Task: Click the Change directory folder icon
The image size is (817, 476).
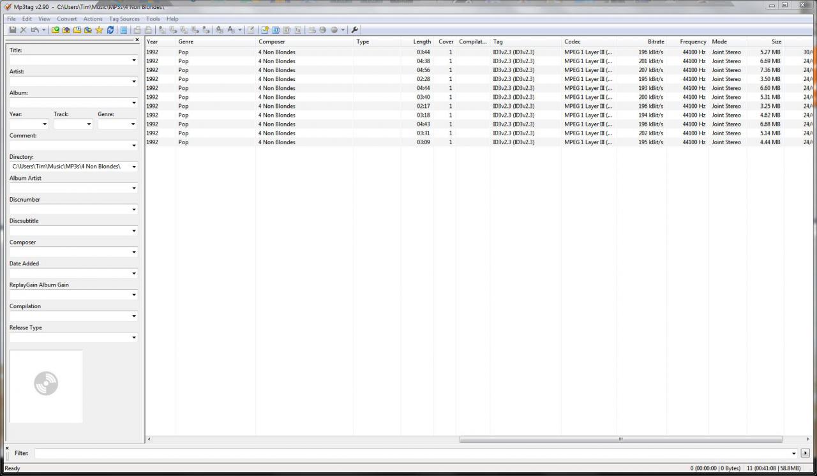Action: (56, 30)
